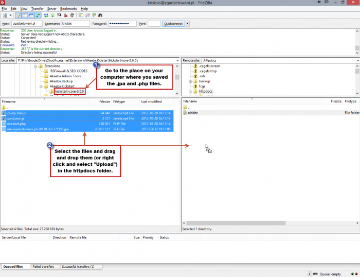Click local tree vertical scrollbar
Viewport: 360px width, 277px height.
point(177,77)
